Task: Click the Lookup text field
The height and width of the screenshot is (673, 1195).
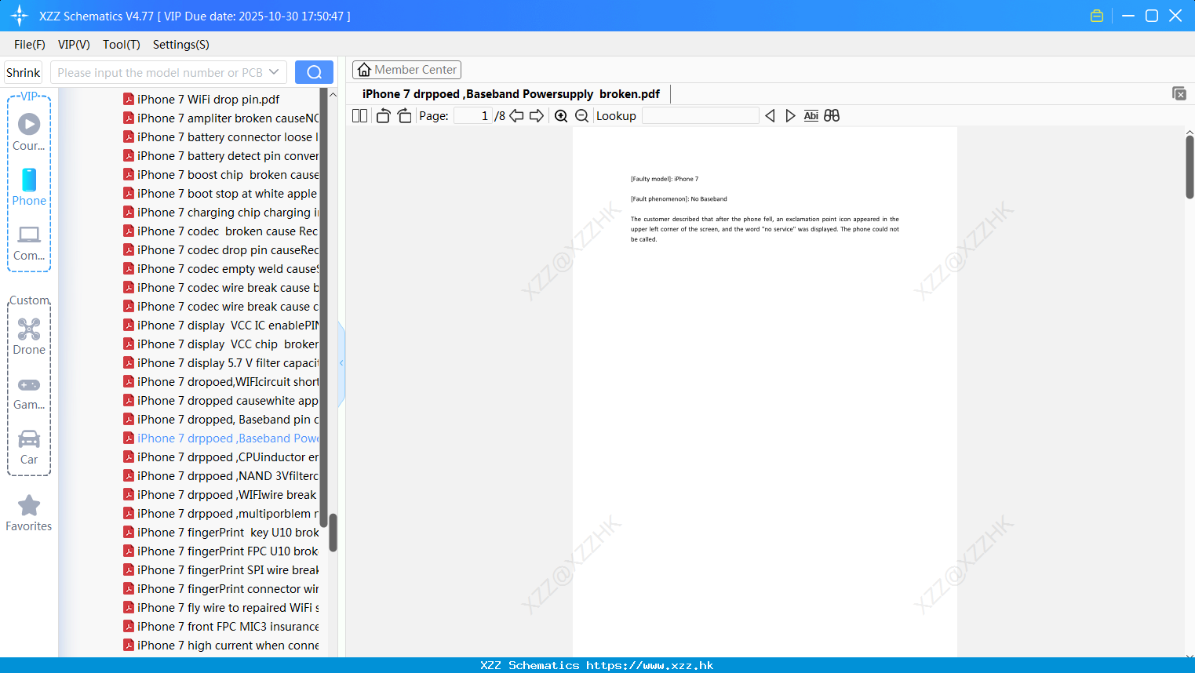Action: (x=701, y=115)
